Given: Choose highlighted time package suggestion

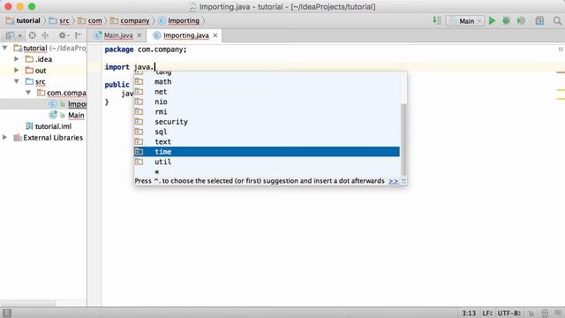Looking at the screenshot, I should (x=267, y=152).
